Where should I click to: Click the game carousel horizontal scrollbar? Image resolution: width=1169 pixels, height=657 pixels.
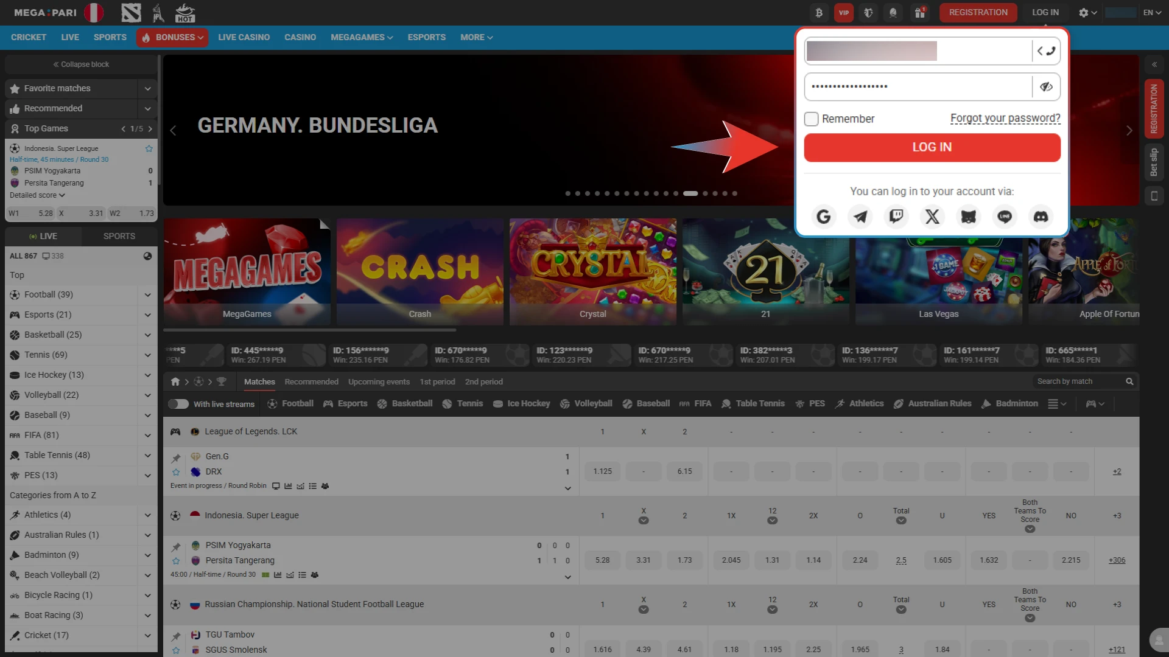[309, 330]
